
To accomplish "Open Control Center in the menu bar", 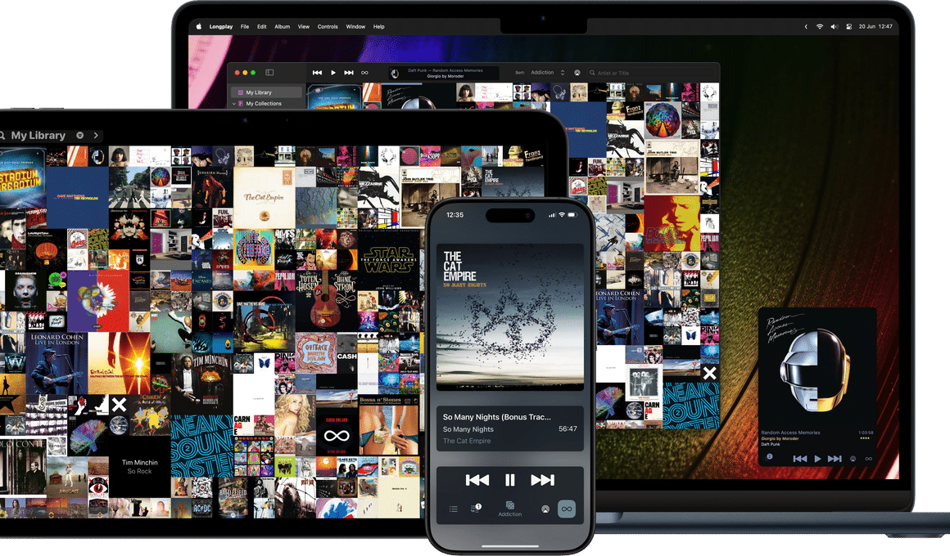I will [848, 27].
